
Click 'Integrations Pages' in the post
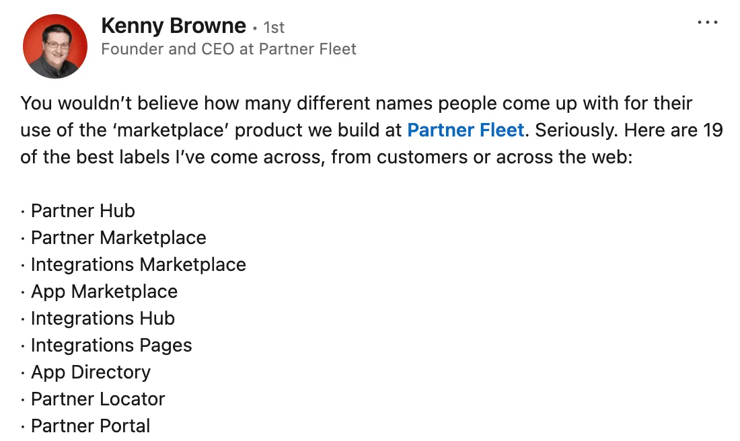[x=112, y=346]
